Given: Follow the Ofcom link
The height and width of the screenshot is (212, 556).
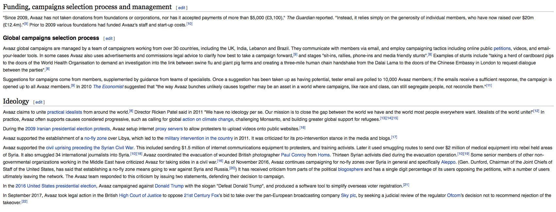Looking at the screenshot, I should (x=454, y=195).
